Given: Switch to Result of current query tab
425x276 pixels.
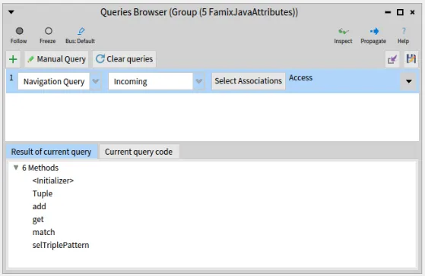Looking at the screenshot, I should point(51,152).
